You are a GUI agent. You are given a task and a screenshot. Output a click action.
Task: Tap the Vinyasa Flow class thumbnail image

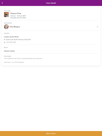pyautogui.click(x=6, y=15)
